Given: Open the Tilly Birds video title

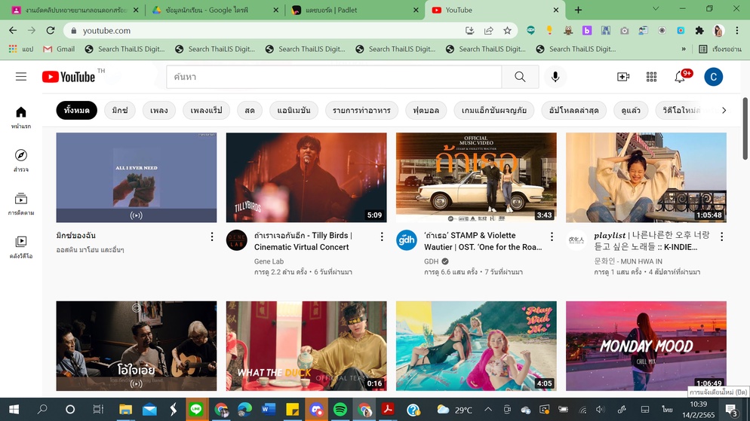Looking at the screenshot, I should point(303,241).
